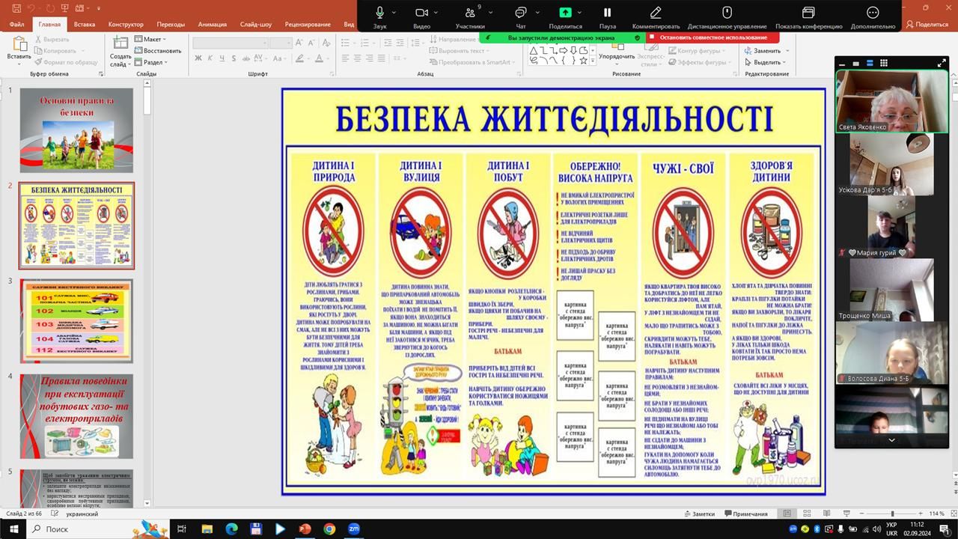Click align text left icon

click(346, 58)
